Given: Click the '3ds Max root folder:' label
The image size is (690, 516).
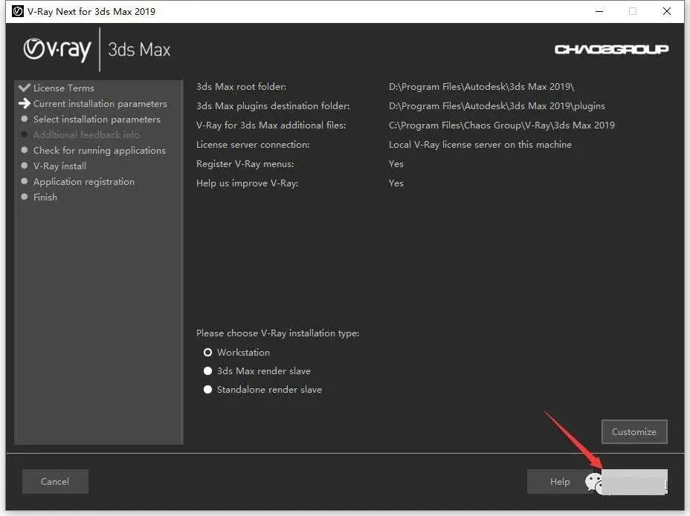Looking at the screenshot, I should pyautogui.click(x=241, y=87).
